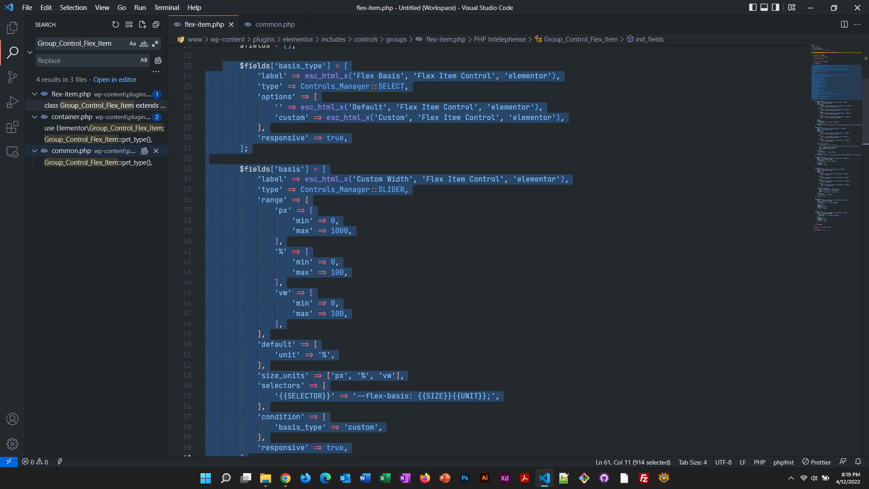Image resolution: width=869 pixels, height=489 pixels.
Task: Collapse container.php search results
Action: 34,117
